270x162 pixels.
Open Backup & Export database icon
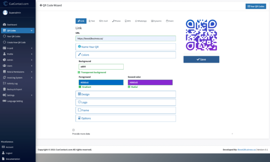(x=4, y=89)
